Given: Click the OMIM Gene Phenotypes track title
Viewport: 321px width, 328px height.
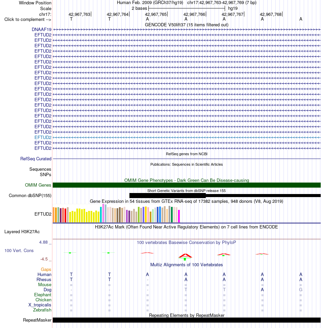Looking at the screenshot, I should pos(187,180).
